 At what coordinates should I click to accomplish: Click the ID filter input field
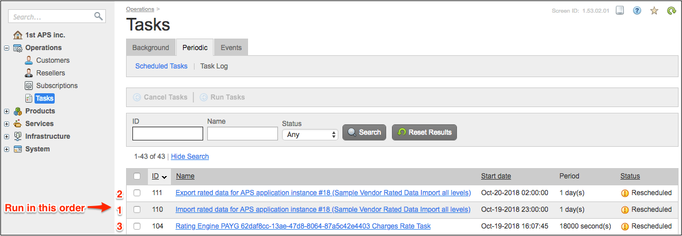click(x=167, y=134)
